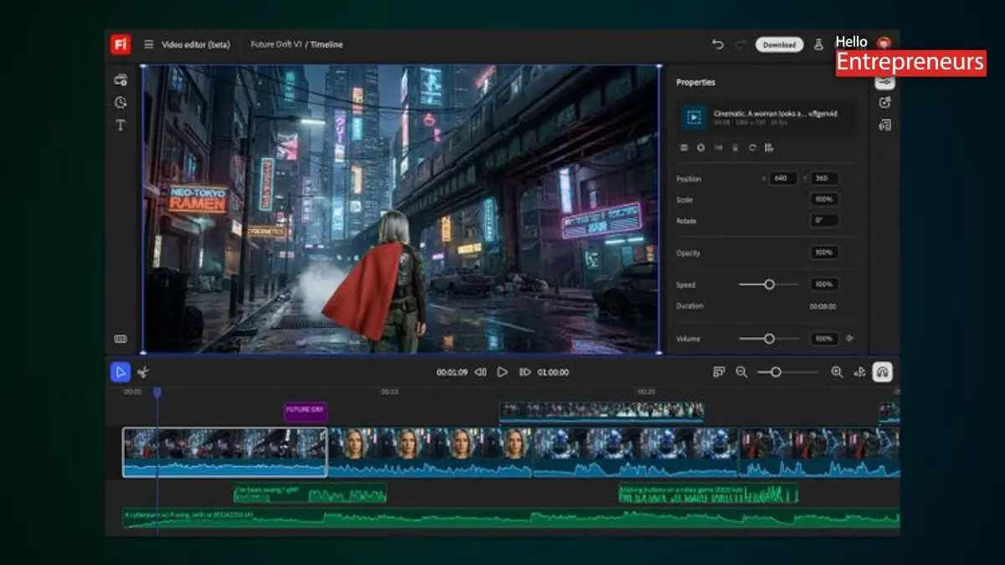Viewport: 1005px width, 565px height.
Task: Click the Download button
Action: [779, 44]
